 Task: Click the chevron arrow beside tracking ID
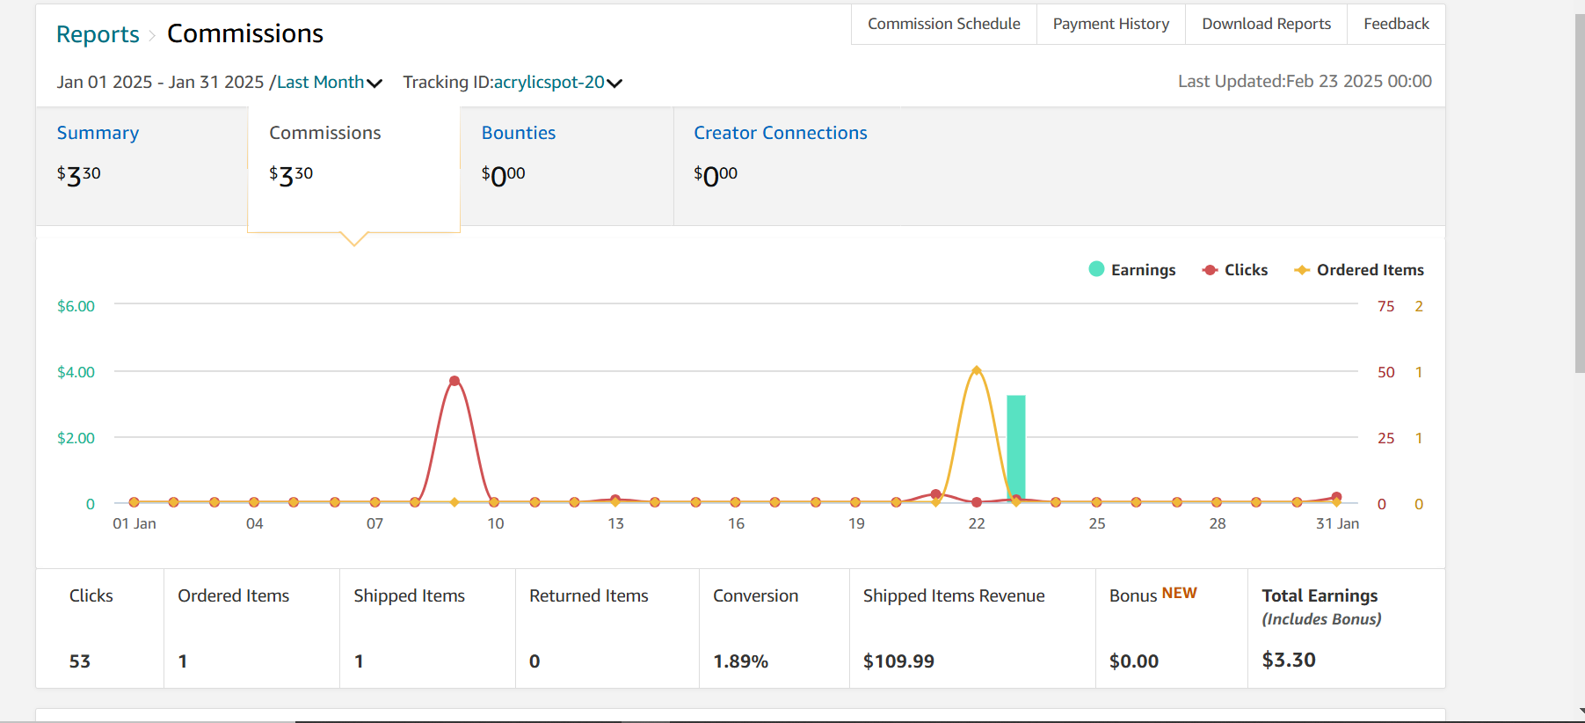pyautogui.click(x=614, y=84)
